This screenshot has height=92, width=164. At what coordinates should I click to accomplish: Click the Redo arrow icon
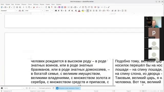(x=41, y=7)
